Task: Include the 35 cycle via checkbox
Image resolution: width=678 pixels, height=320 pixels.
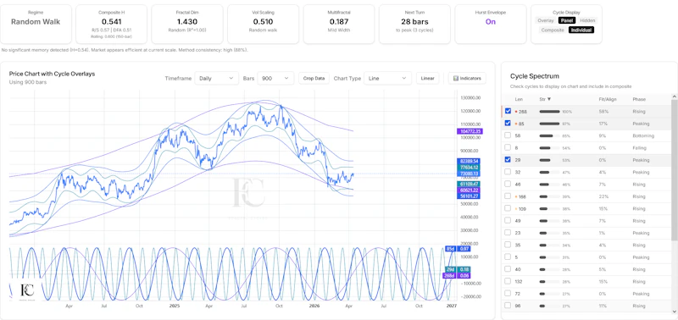Action: click(508, 245)
